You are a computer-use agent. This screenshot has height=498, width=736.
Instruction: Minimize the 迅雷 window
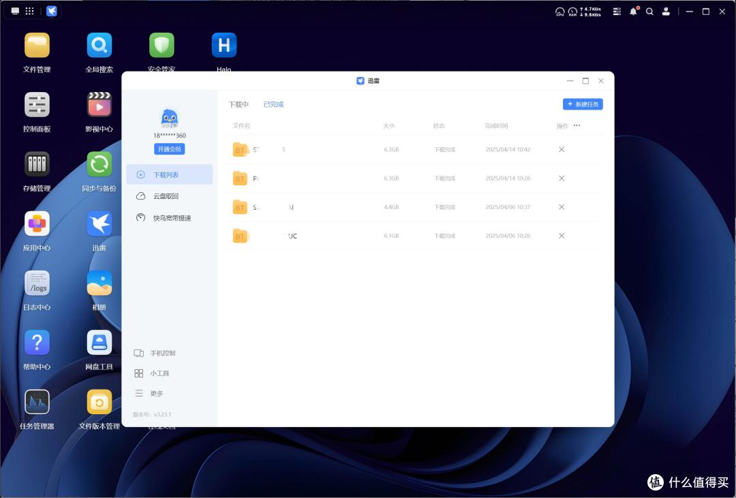[570, 81]
